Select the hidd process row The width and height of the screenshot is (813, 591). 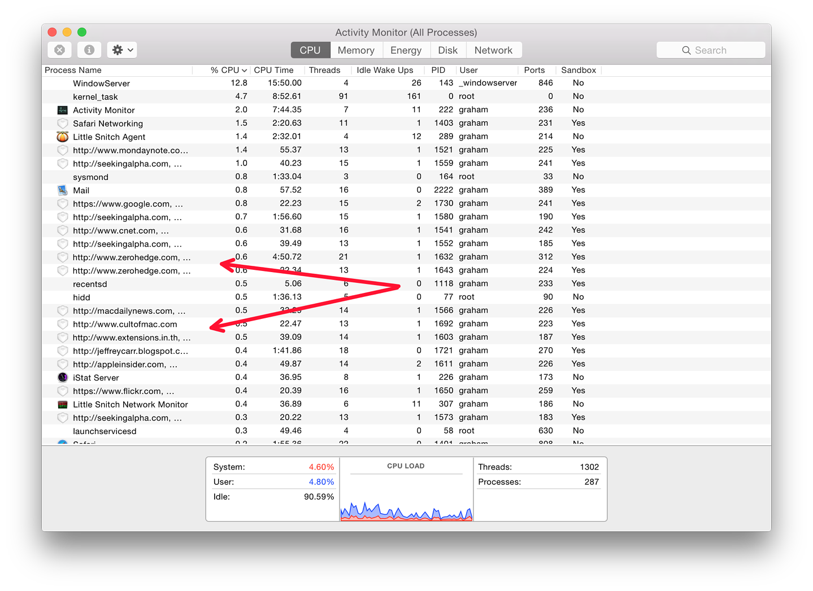pyautogui.click(x=406, y=297)
